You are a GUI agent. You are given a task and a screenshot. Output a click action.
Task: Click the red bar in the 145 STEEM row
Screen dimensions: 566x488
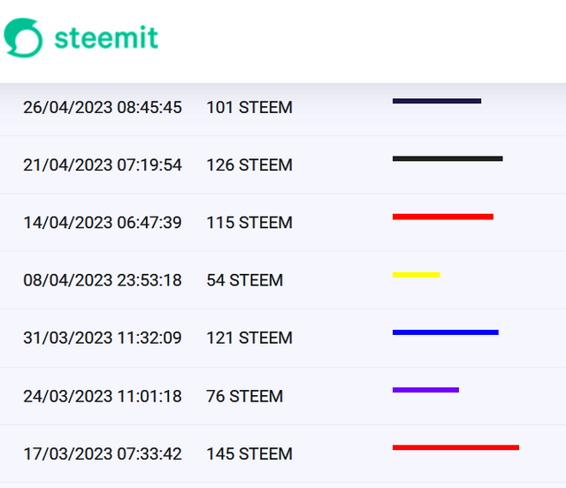pyautogui.click(x=456, y=447)
